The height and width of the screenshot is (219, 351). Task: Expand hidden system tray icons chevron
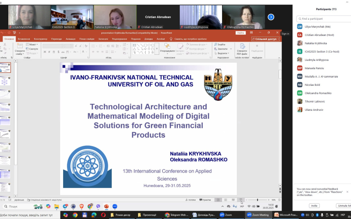pyautogui.click(x=222, y=206)
